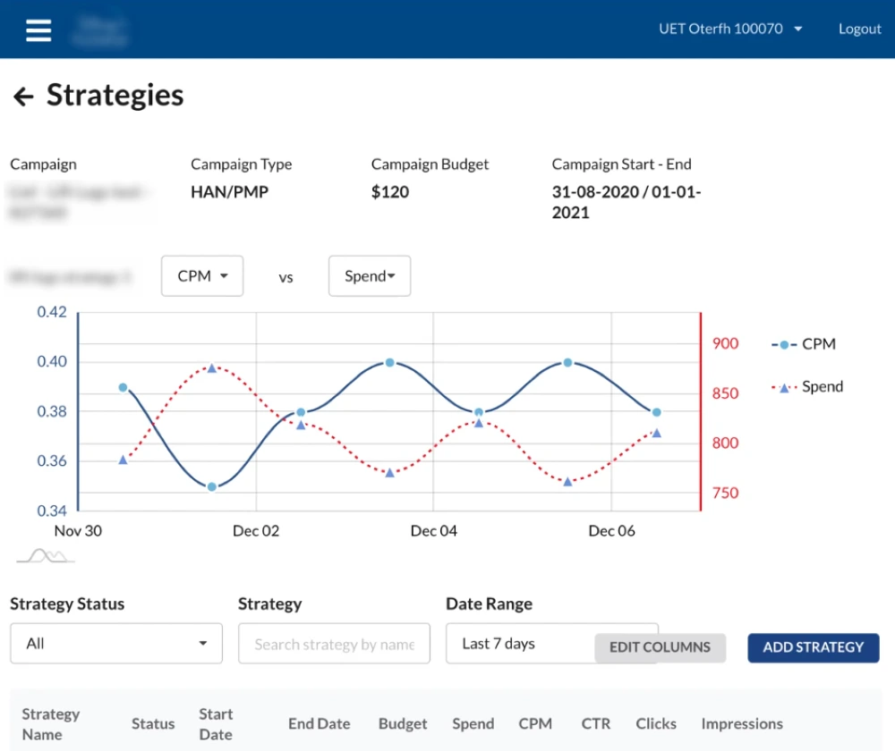Click the small chart mini-graph icon
895x751 pixels.
(x=46, y=555)
